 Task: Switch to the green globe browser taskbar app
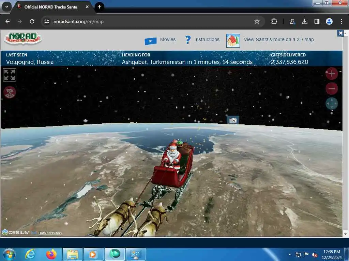pyautogui.click(x=115, y=254)
